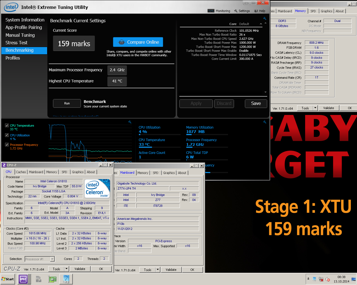Click Processor Frequency bar in monitor panel
Viewport: 357px width, 285px height.
tap(207, 148)
